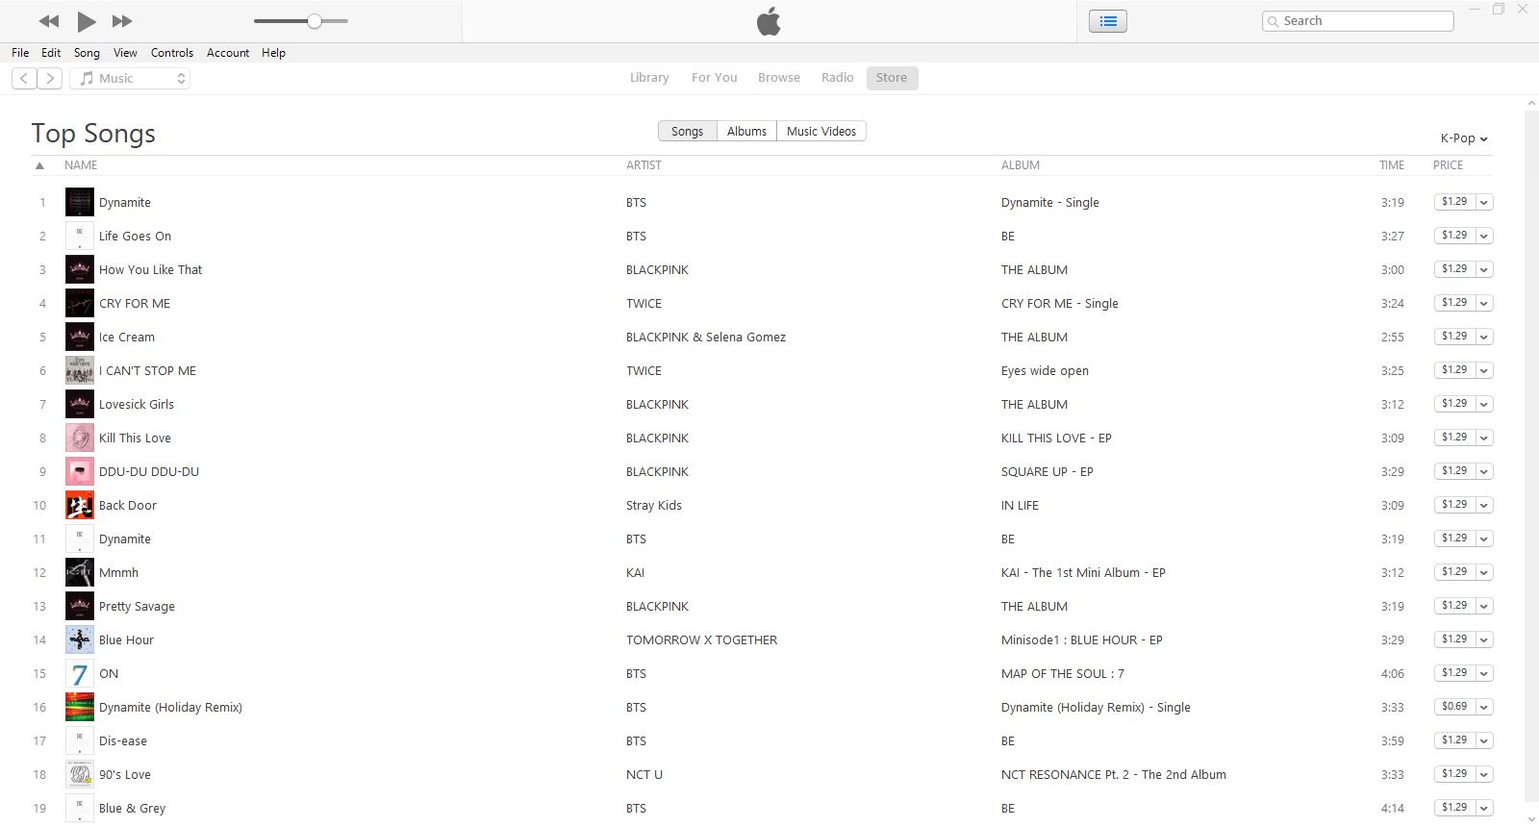The height and width of the screenshot is (827, 1539).
Task: Click the Search input field
Action: point(1357,21)
